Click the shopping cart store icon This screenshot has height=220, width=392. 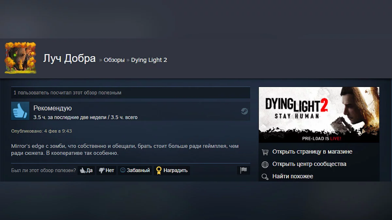pos(265,152)
